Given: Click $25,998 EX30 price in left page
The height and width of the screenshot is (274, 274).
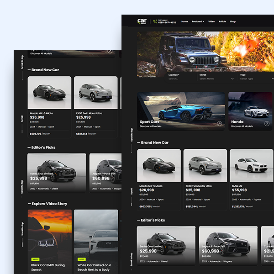Looking at the screenshot, I should pyautogui.click(x=84, y=117).
